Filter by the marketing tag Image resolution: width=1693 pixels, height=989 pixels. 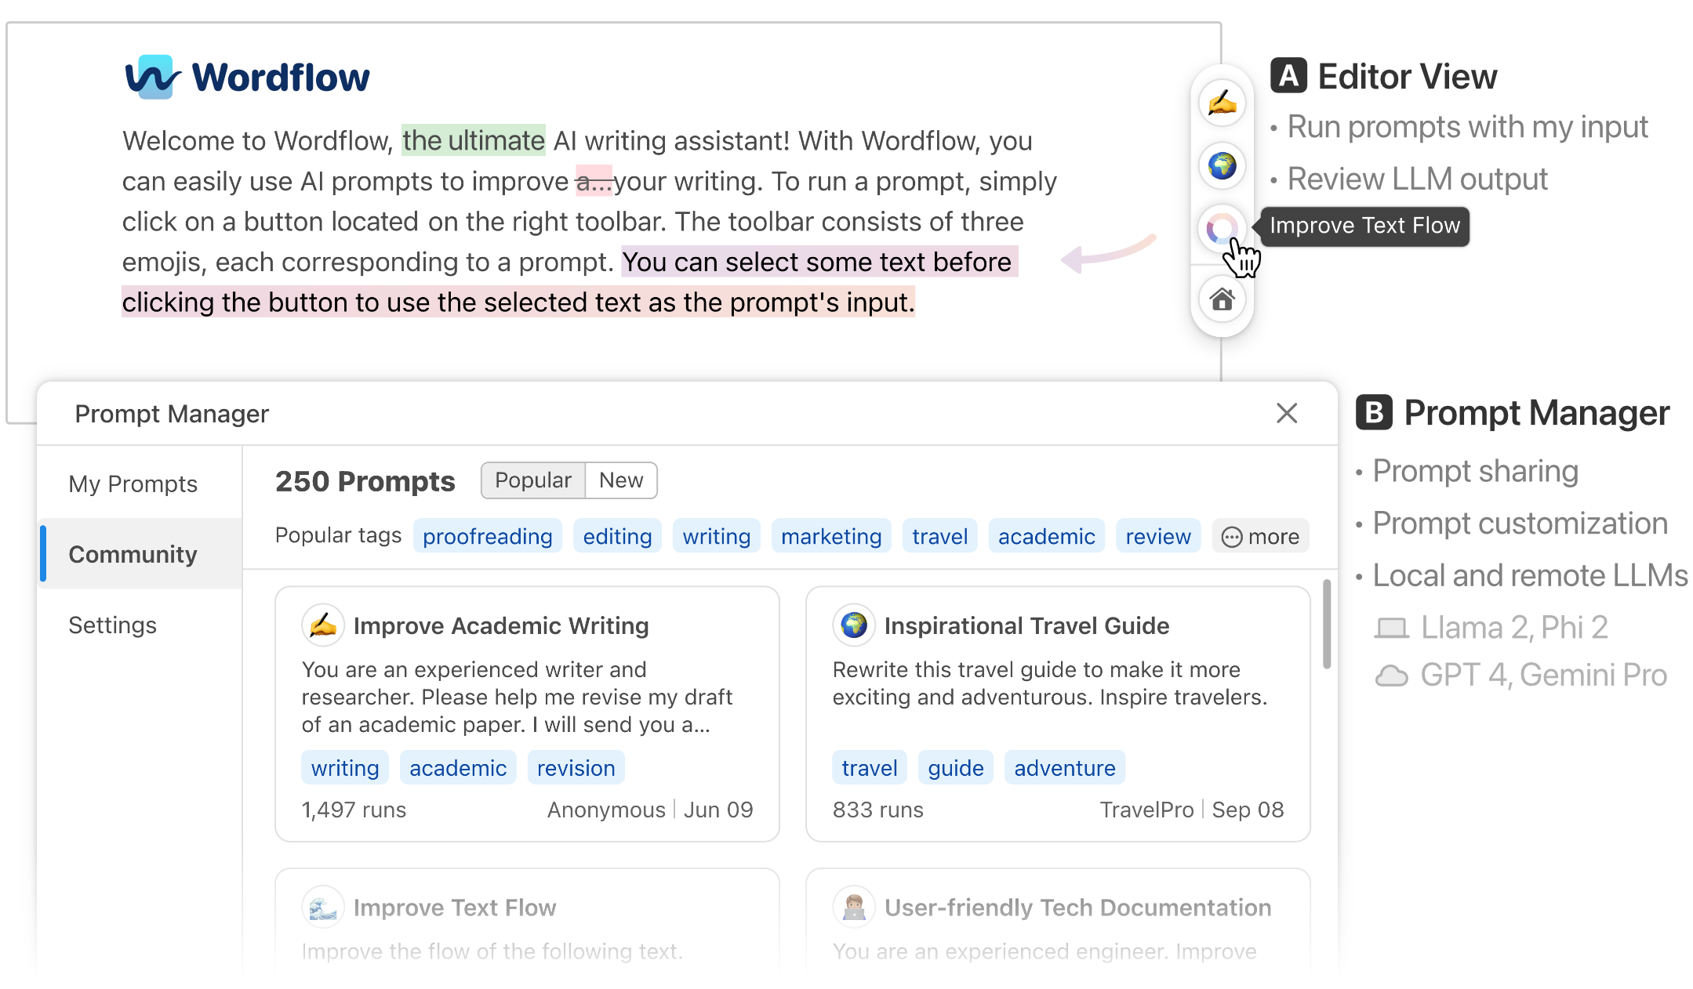(x=830, y=536)
